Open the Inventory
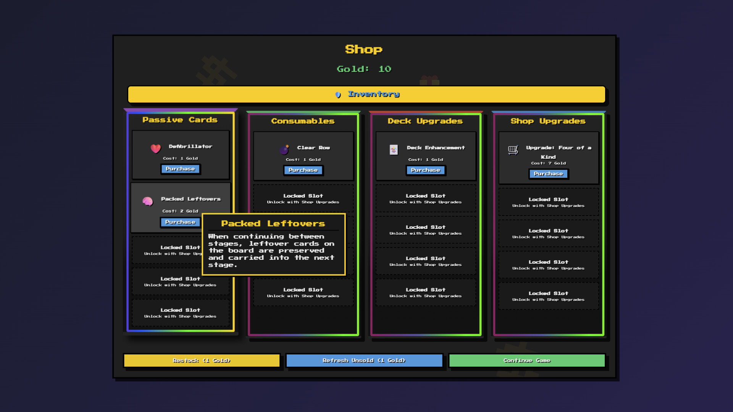 coord(366,94)
